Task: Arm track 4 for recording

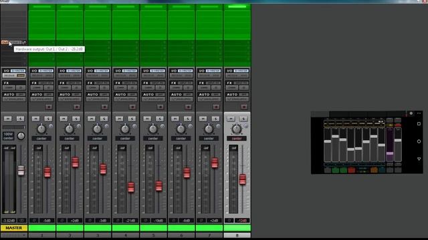Action: point(132,107)
